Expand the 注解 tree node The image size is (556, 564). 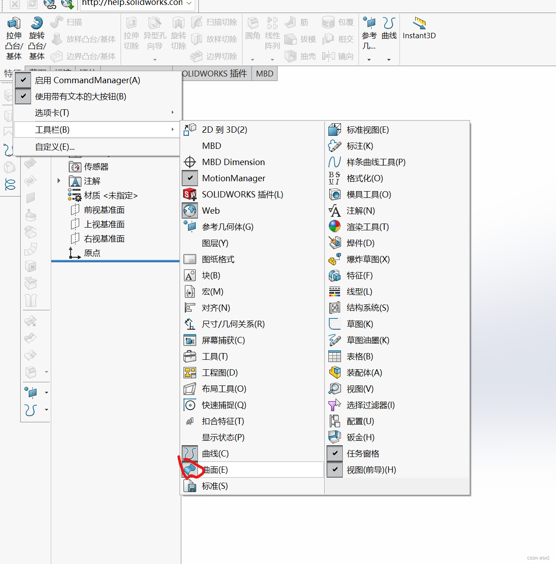pyautogui.click(x=58, y=181)
